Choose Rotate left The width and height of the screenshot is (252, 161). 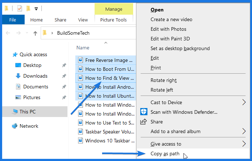pos(162,90)
